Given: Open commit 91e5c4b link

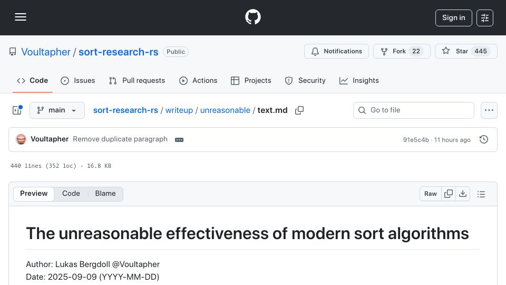Looking at the screenshot, I should 416,139.
